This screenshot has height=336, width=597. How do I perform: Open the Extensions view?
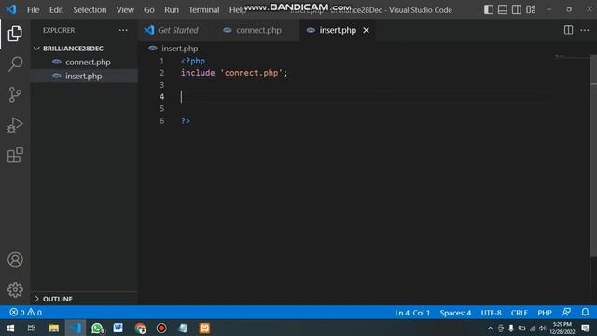click(15, 156)
